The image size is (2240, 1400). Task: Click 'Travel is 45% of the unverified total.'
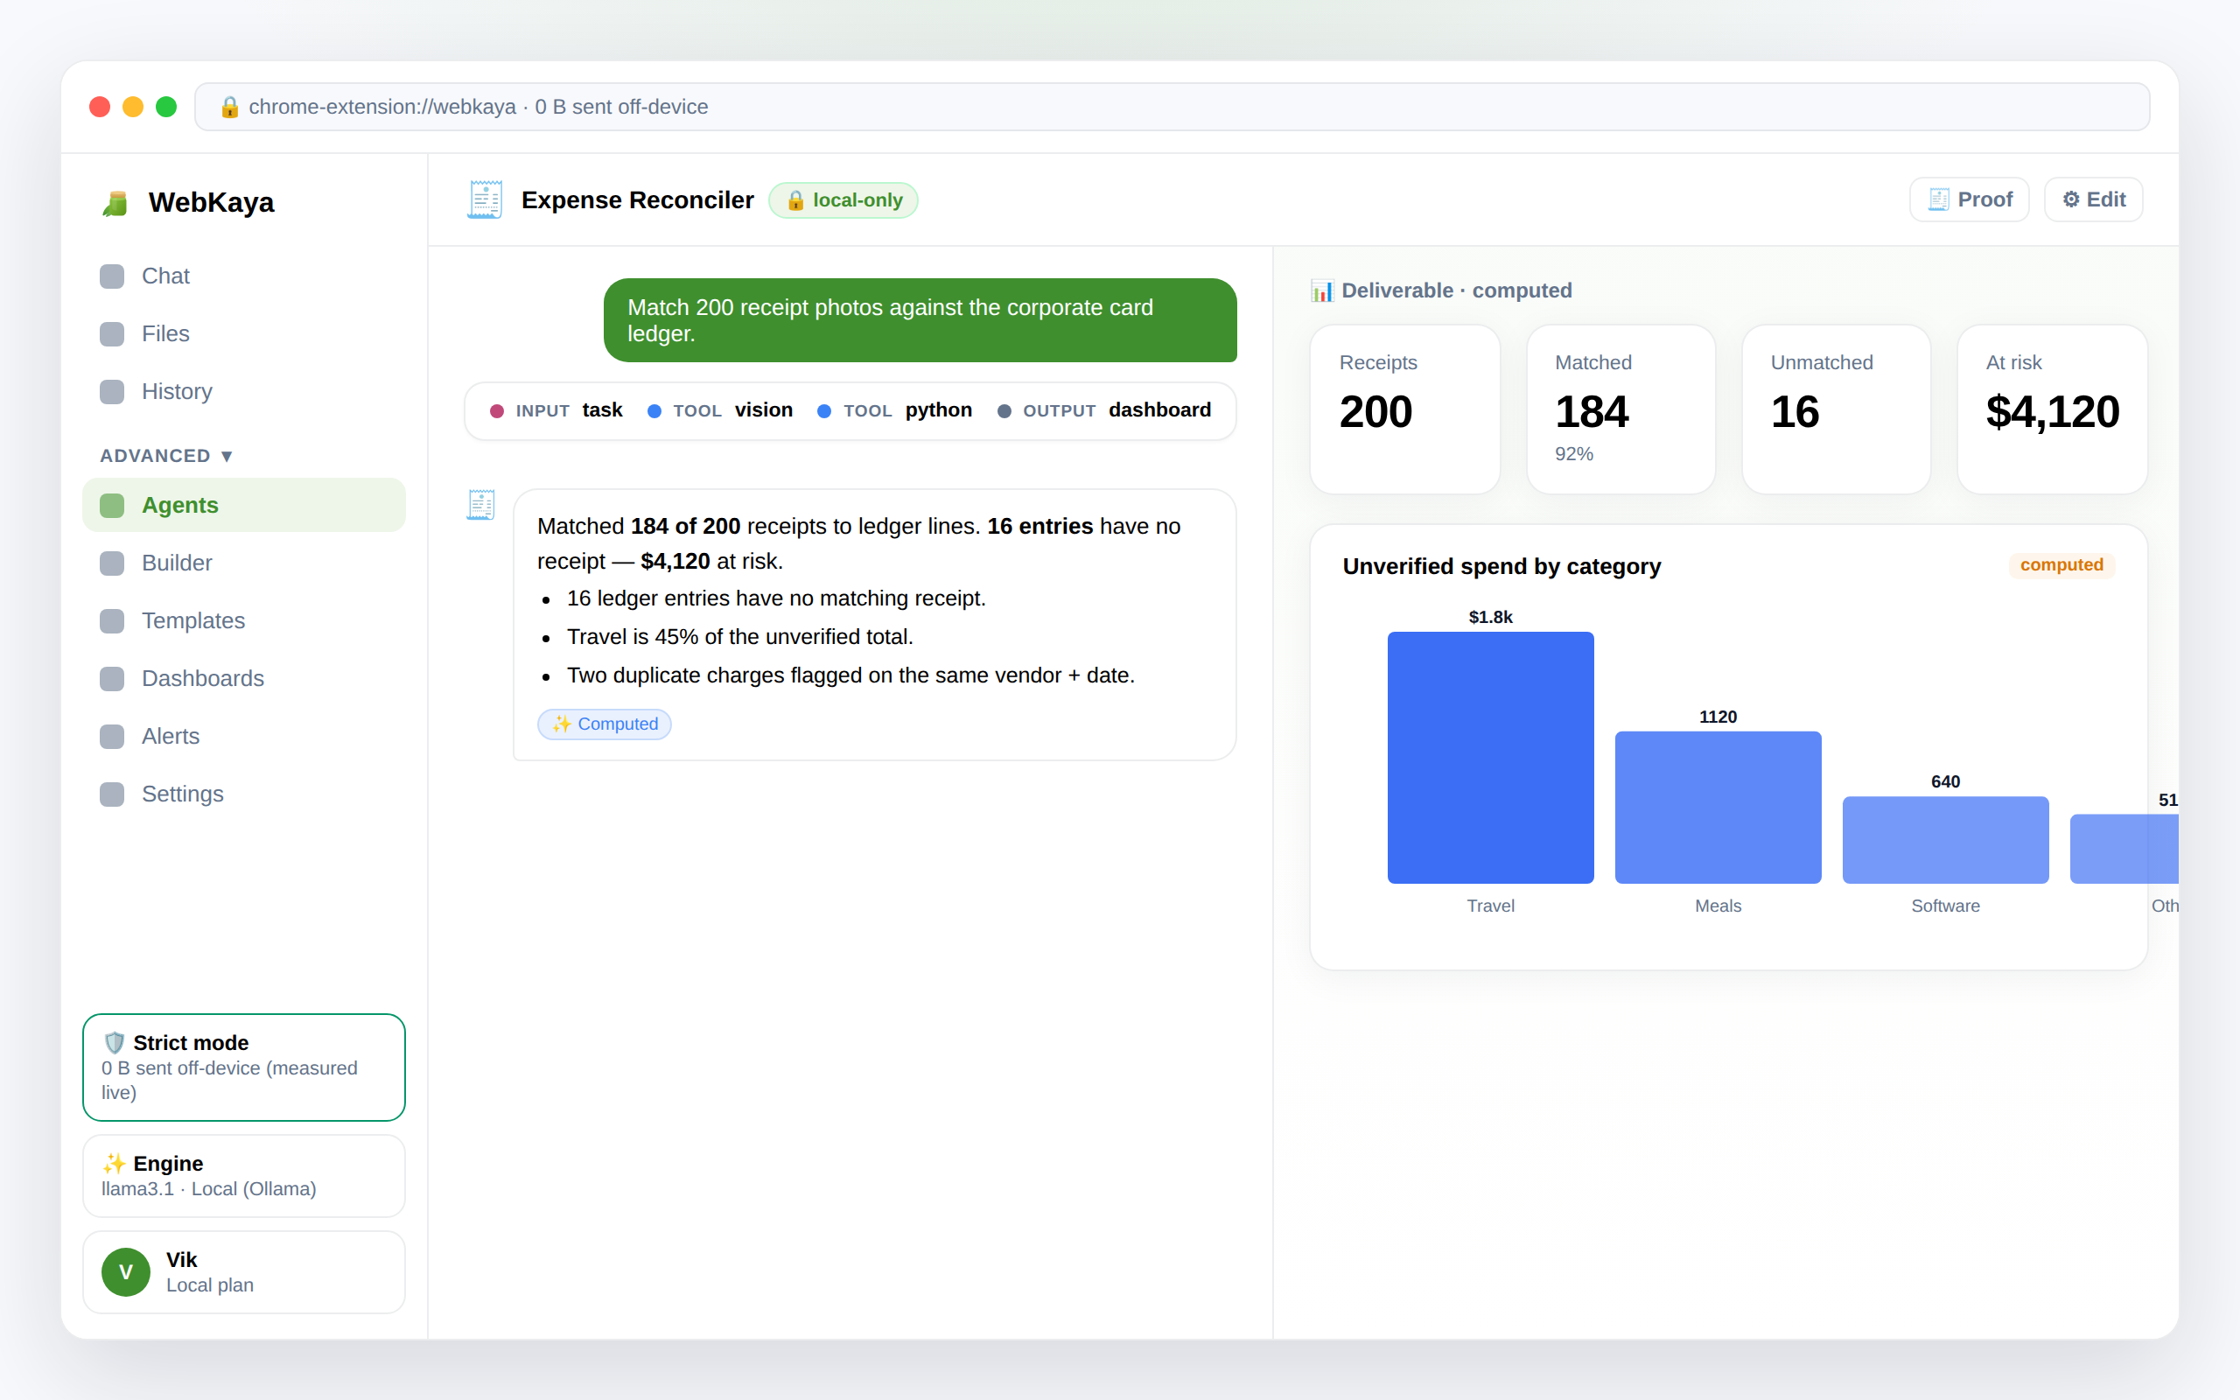[739, 637]
